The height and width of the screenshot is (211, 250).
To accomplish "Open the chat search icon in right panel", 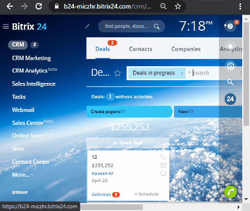I will tap(231, 66).
